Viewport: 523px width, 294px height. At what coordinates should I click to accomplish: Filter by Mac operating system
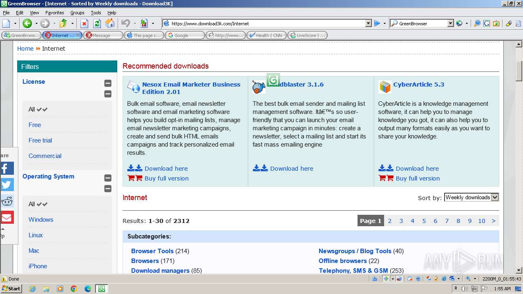(x=34, y=251)
